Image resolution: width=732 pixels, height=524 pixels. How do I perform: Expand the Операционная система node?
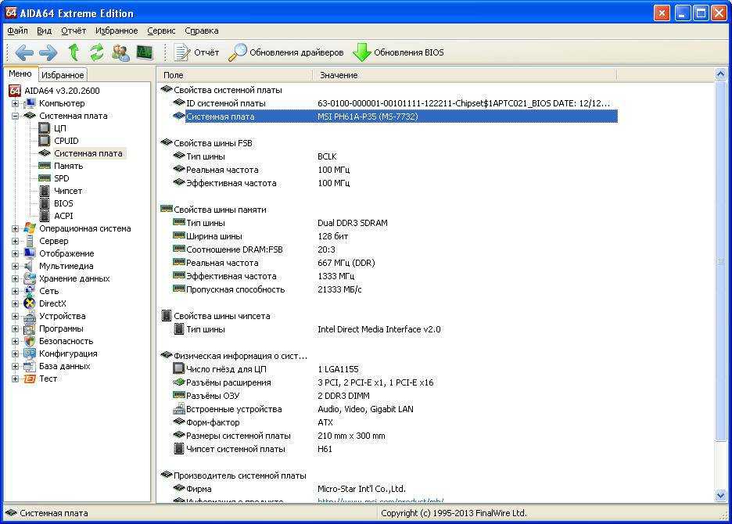pos(16,228)
